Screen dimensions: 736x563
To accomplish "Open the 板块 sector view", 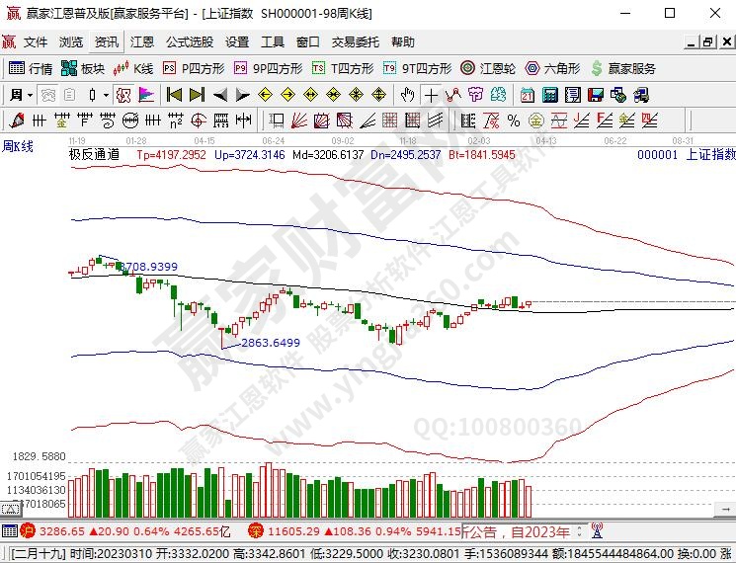I will (83, 68).
